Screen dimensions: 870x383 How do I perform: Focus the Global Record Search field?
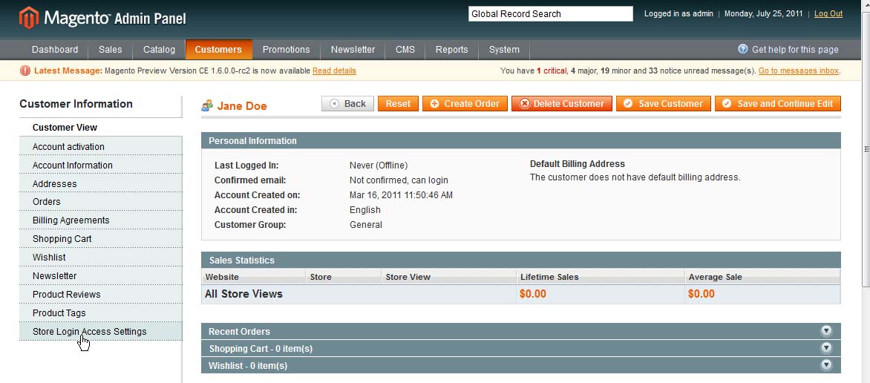(x=550, y=14)
